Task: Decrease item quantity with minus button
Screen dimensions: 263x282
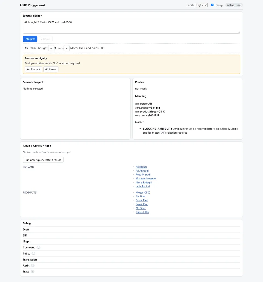Action: pyautogui.click(x=51, y=48)
